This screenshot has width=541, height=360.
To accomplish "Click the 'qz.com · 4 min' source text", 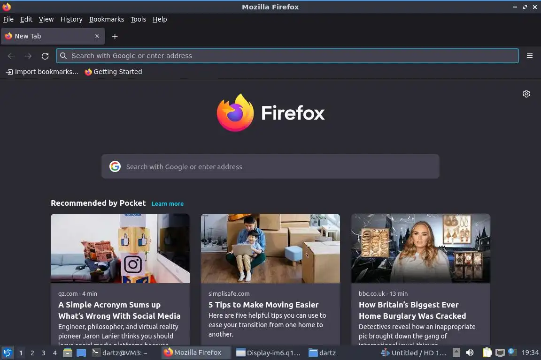I will [77, 293].
